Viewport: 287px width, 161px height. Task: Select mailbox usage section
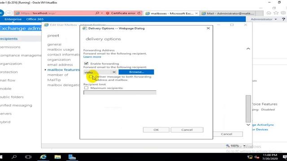click(61, 50)
